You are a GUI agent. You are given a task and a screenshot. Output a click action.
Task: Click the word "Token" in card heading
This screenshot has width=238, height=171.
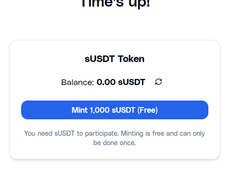(x=131, y=59)
